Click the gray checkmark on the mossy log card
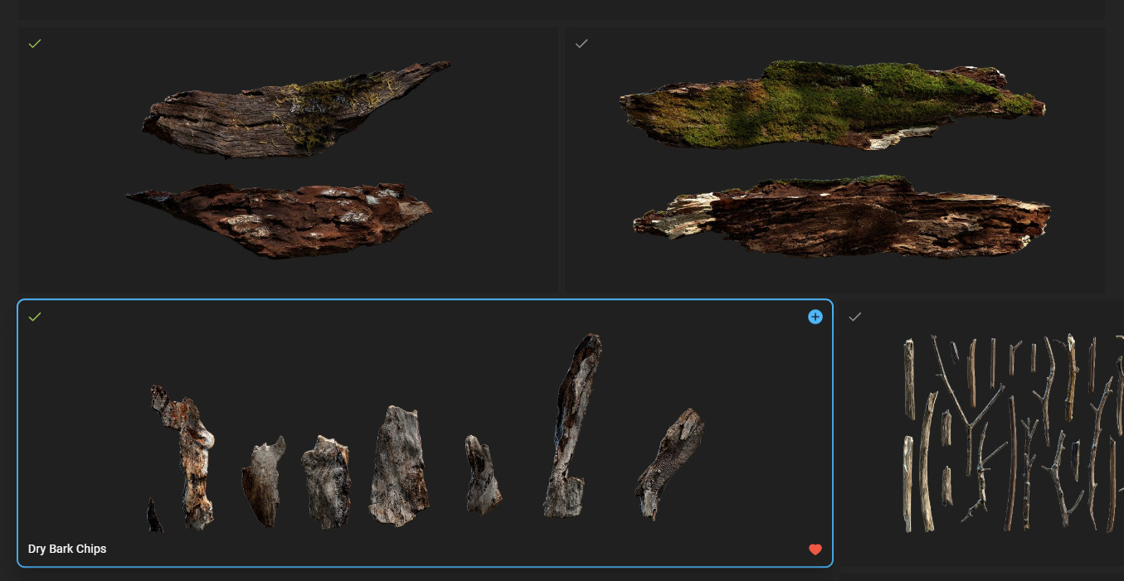The image size is (1124, 581). click(x=581, y=43)
